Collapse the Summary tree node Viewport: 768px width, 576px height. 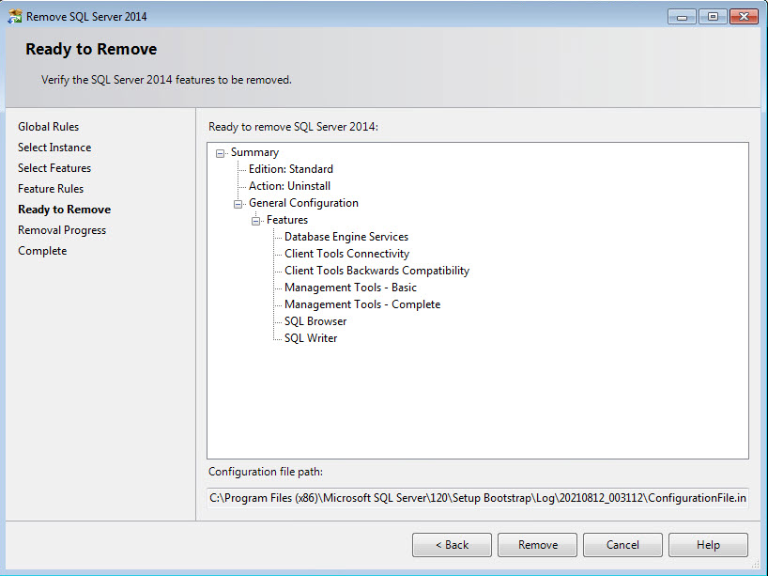point(221,153)
